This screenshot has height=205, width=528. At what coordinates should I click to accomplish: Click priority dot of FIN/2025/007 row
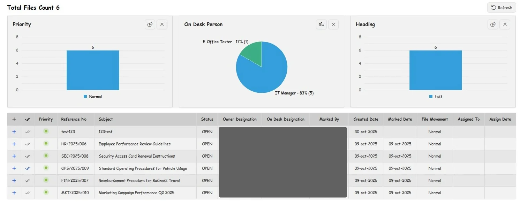point(46,180)
